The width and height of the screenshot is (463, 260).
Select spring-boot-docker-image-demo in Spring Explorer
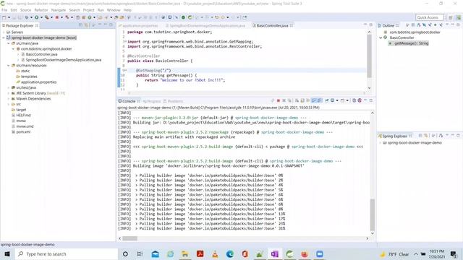click(x=415, y=143)
